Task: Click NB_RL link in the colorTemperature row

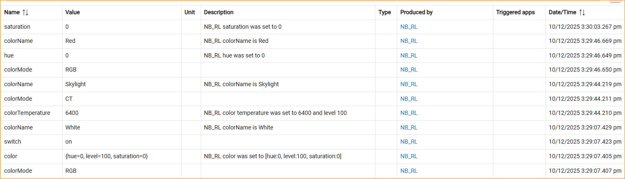Action: tap(409, 113)
